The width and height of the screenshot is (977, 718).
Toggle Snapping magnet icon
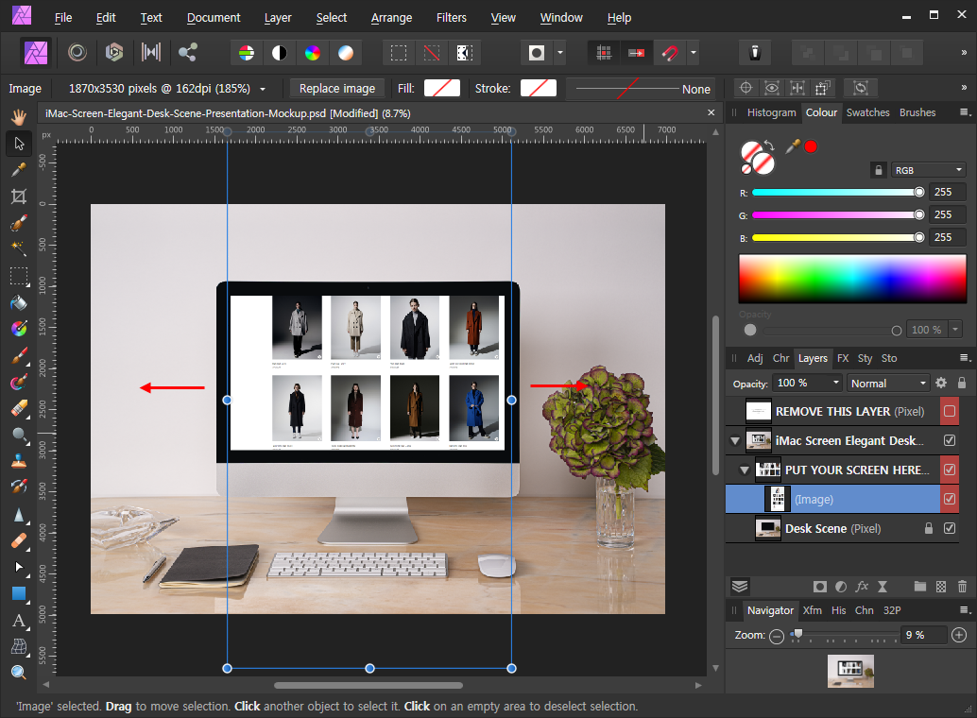(670, 53)
